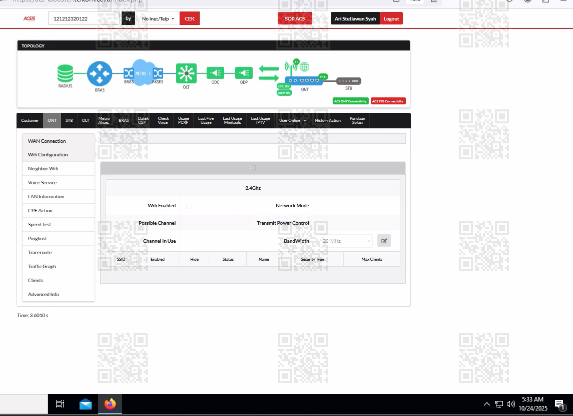Click the globe icon above ONT
The height and width of the screenshot is (416, 573).
tap(305, 67)
